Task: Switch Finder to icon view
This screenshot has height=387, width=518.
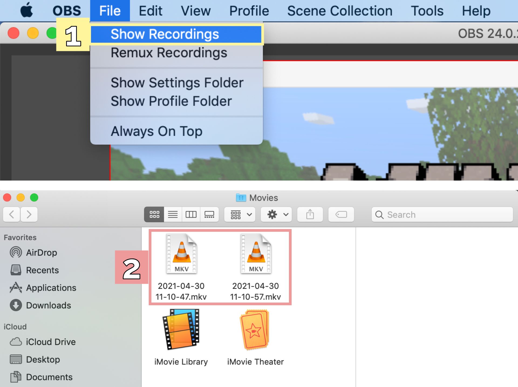Action: click(x=154, y=215)
